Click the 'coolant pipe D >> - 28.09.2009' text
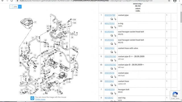 pyautogui.click(x=131, y=56)
